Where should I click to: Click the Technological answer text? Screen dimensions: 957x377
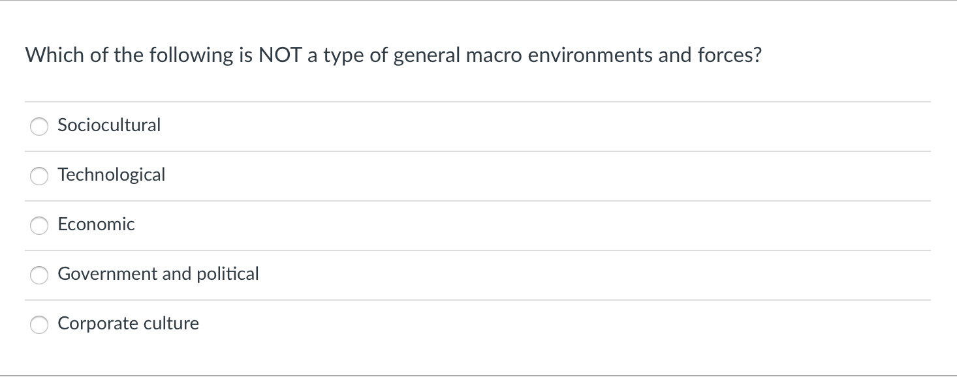point(112,175)
